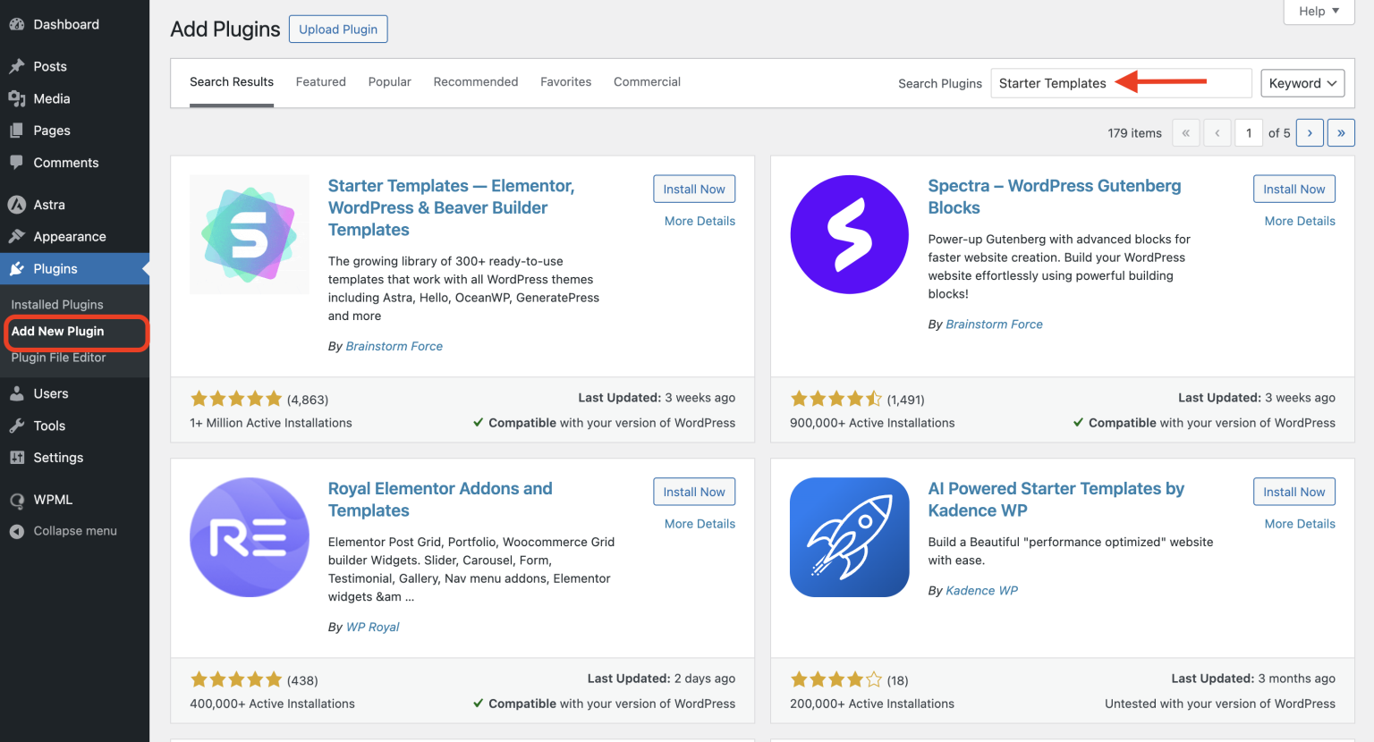Viewport: 1374px width, 742px height.
Task: Collapse the admin sidebar menu
Action: coord(18,531)
